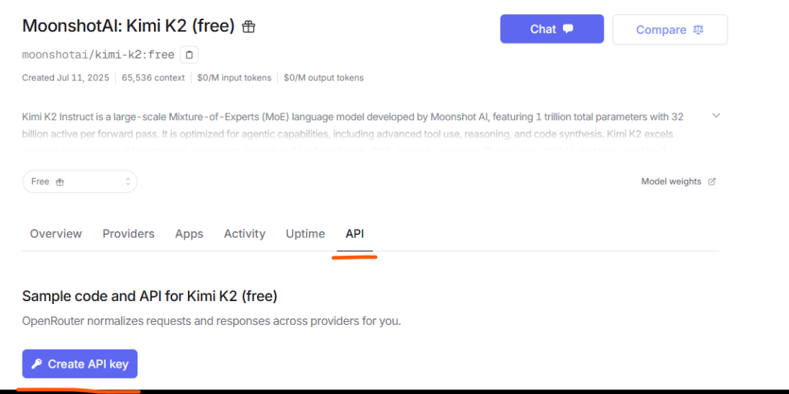Click the balance scales icon in Compare
Viewport: 789px width, 394px height.
click(698, 30)
